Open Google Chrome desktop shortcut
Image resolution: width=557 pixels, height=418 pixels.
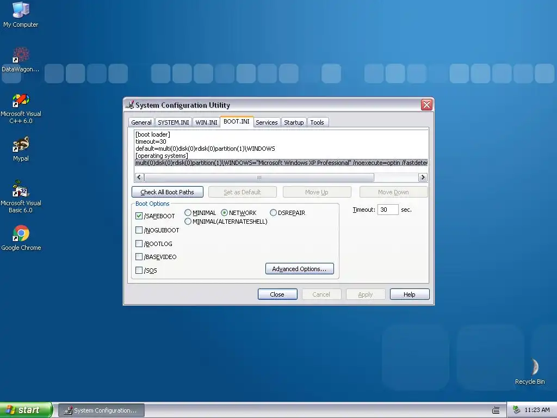(x=21, y=238)
